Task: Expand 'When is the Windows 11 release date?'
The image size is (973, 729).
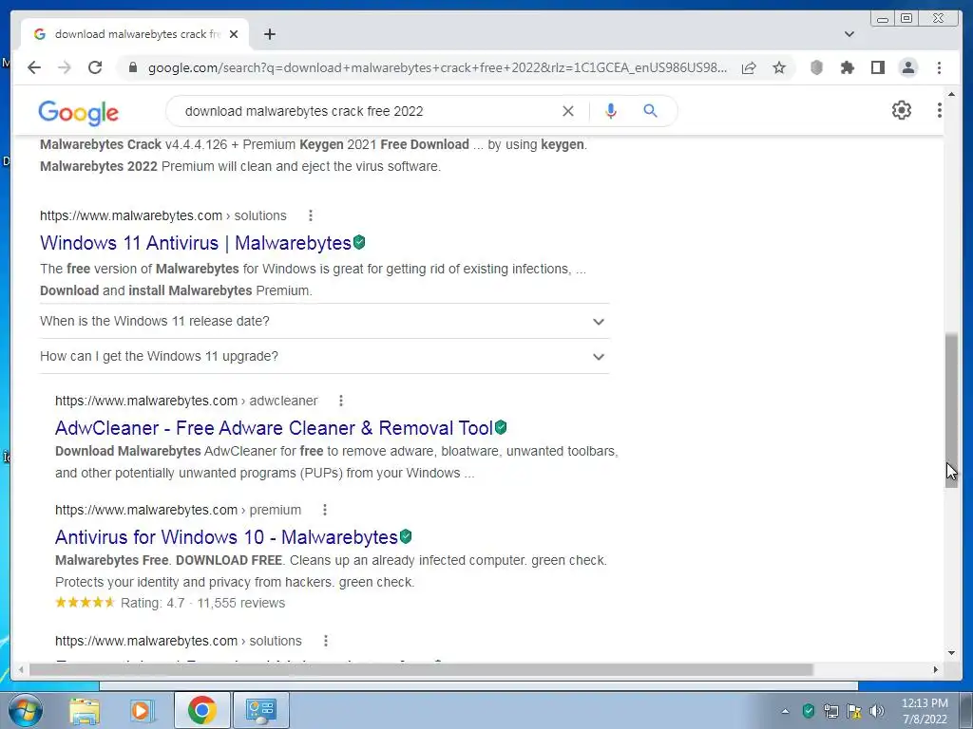Action: [325, 321]
